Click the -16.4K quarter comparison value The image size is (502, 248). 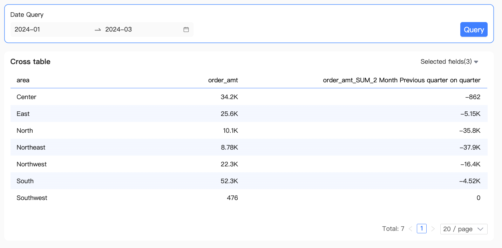pyautogui.click(x=470, y=164)
